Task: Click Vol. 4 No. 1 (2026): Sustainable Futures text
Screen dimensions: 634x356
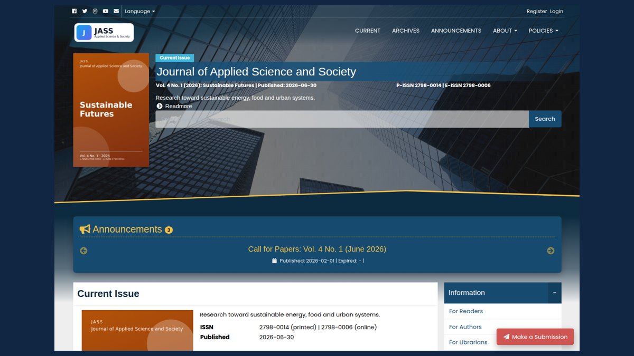Action: coord(205,85)
